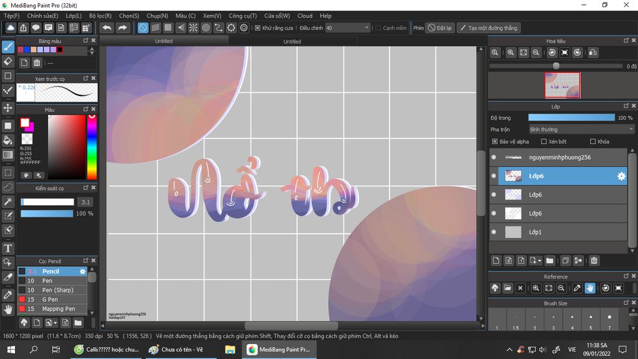638x359 pixels.
Task: Create a new layer folder
Action: [x=550, y=261]
